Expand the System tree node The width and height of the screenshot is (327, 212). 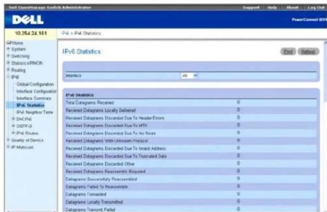coord(8,49)
